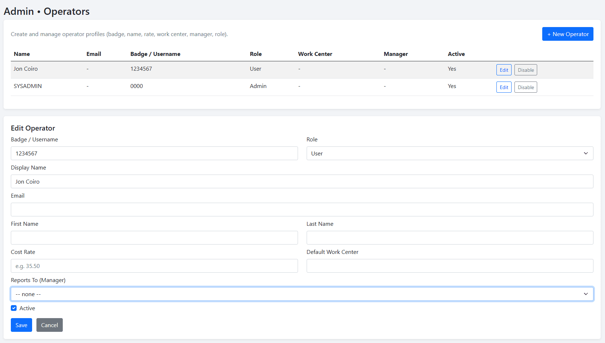Click into the Display Name field
This screenshot has height=343, width=605.
[x=302, y=181]
